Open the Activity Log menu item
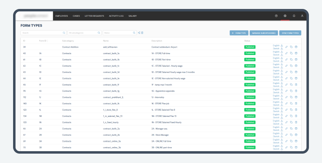This screenshot has height=163, width=322. [x=116, y=16]
